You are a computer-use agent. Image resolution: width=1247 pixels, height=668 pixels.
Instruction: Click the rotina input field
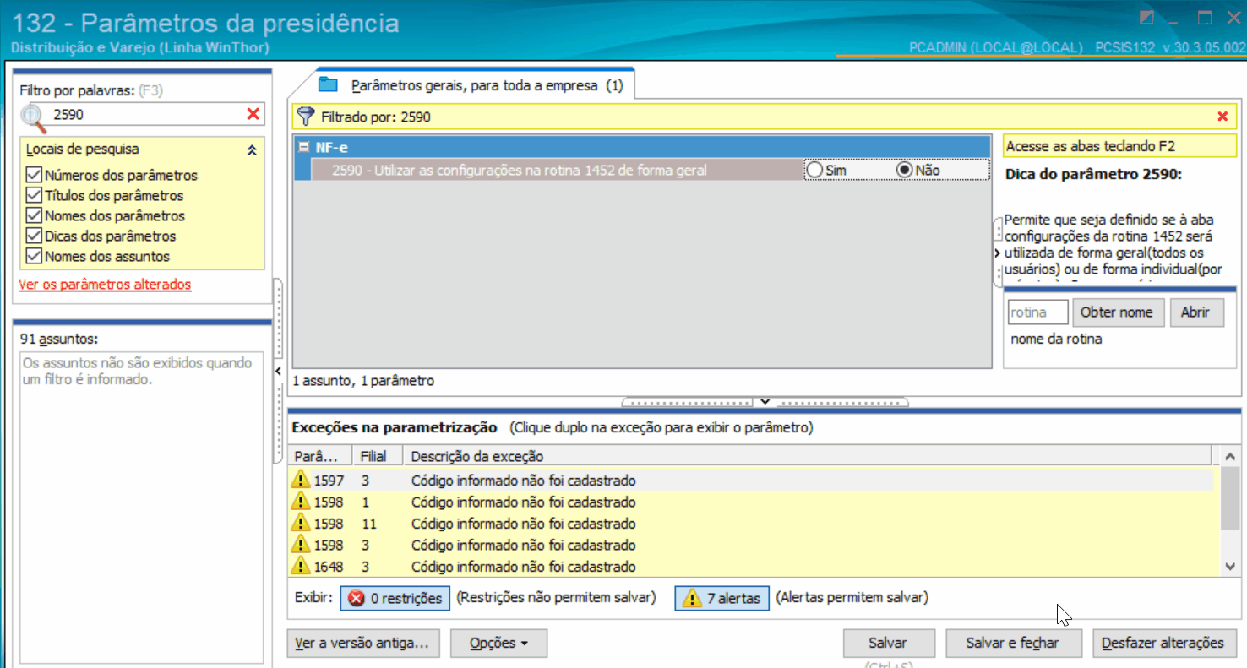click(1038, 312)
